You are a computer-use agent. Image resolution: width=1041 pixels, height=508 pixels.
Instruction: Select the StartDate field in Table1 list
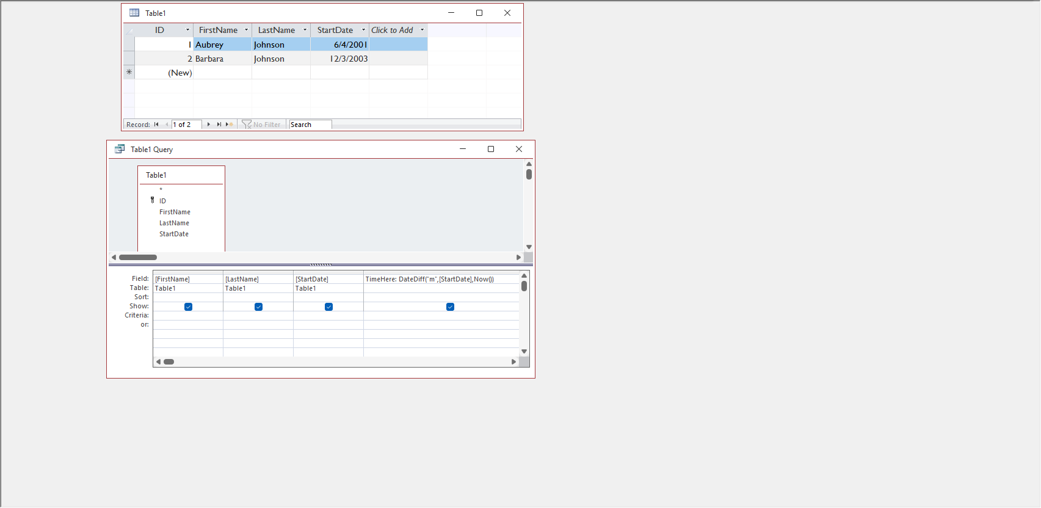174,234
